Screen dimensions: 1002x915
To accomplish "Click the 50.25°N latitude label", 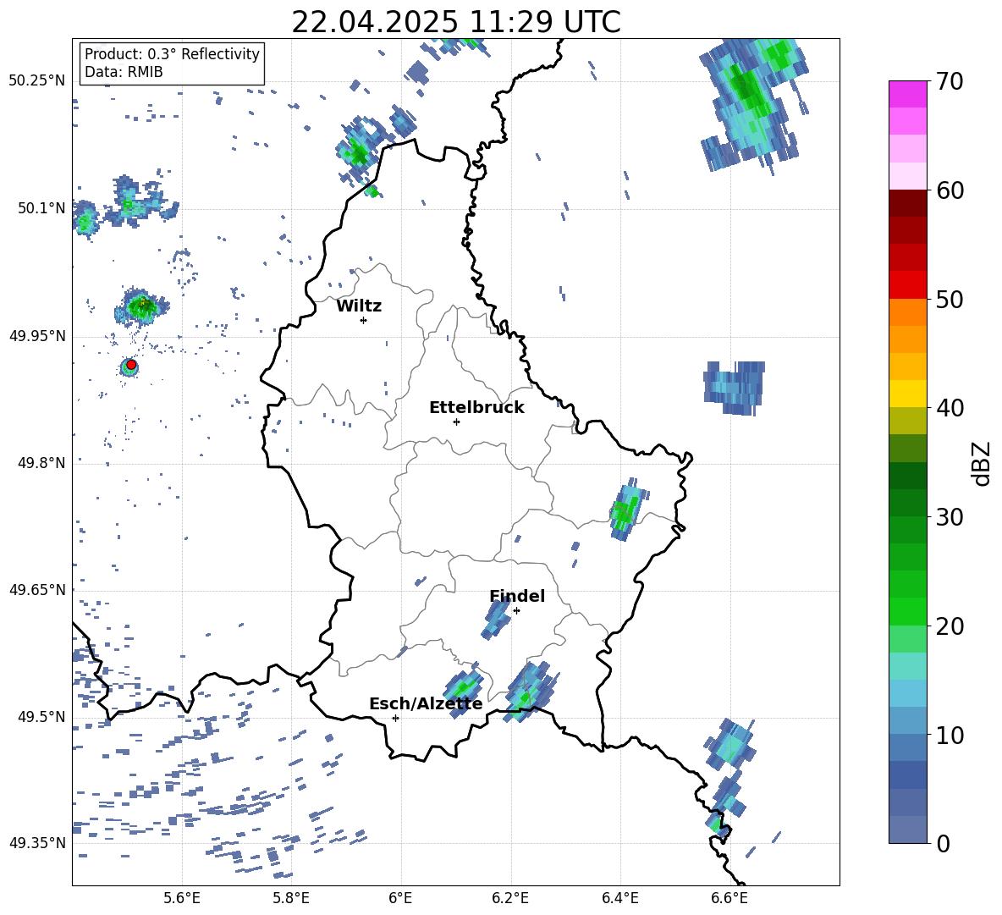I will [37, 81].
